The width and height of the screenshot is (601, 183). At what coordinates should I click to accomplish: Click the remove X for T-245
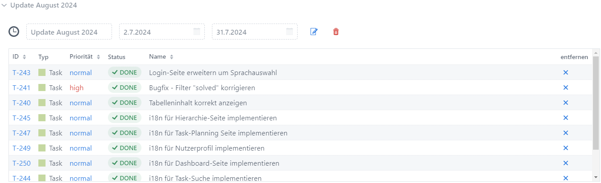(x=566, y=118)
